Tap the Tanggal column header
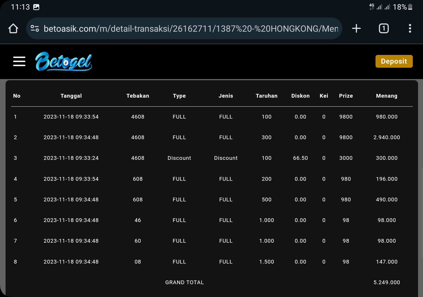 (x=71, y=96)
